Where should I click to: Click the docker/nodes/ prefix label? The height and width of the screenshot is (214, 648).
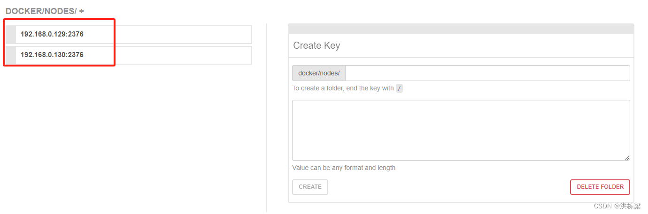click(x=319, y=73)
